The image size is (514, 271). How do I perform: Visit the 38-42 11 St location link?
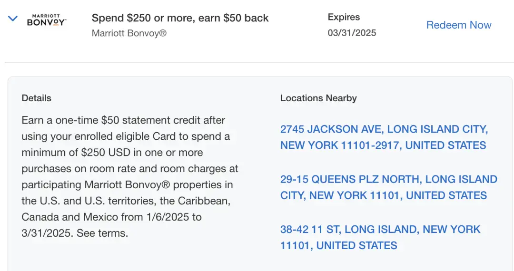point(380,237)
